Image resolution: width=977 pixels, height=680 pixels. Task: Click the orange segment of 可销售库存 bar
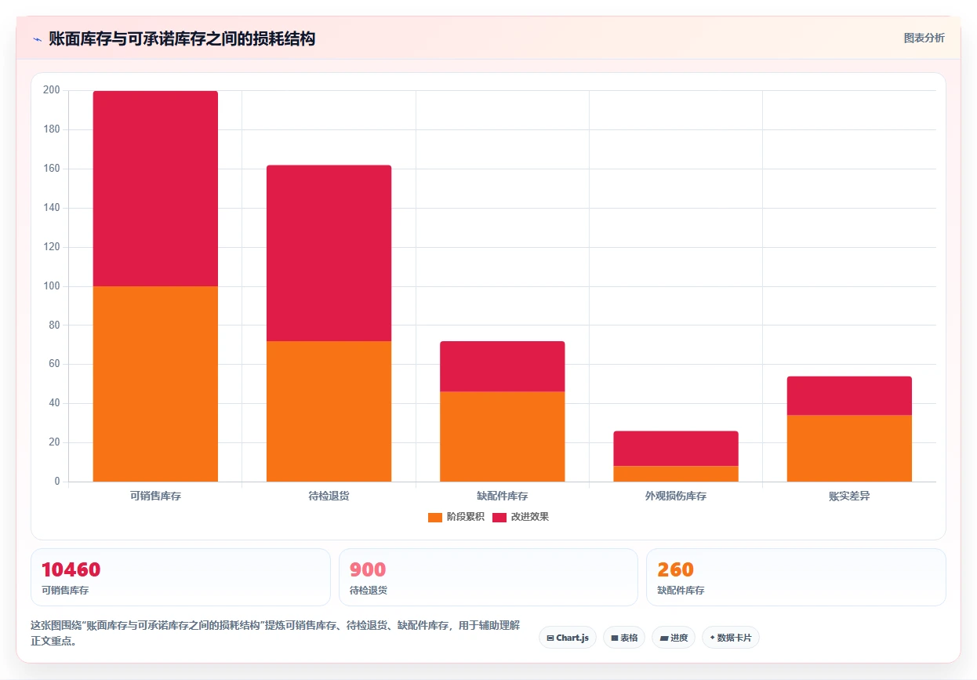[x=155, y=384]
